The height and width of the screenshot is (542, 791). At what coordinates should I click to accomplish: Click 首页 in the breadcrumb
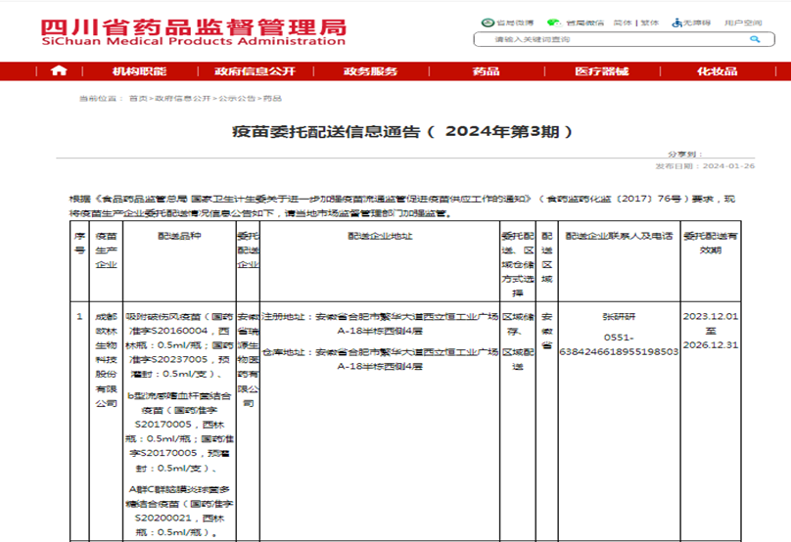(138, 98)
